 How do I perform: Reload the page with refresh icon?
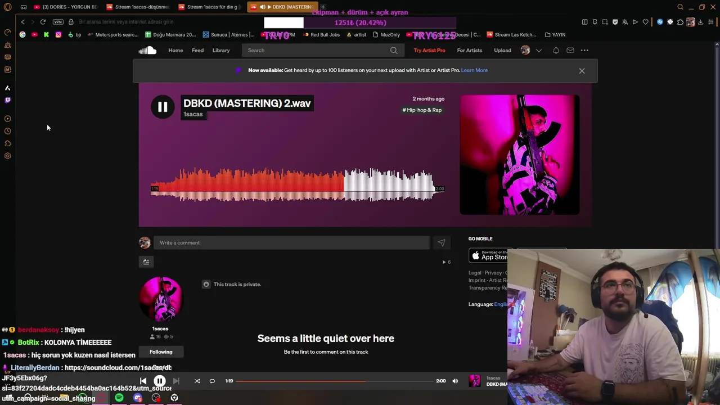coord(43,21)
